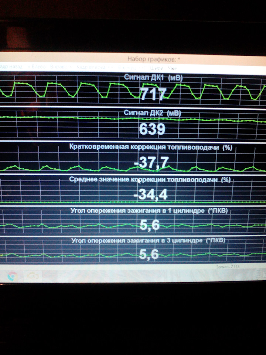The width and height of the screenshot is (266, 355).
Task: Click "Кадр вперед" in the toolbar
Action: tap(91, 68)
